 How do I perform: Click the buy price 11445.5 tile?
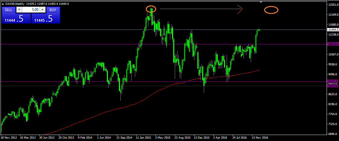click(x=46, y=19)
